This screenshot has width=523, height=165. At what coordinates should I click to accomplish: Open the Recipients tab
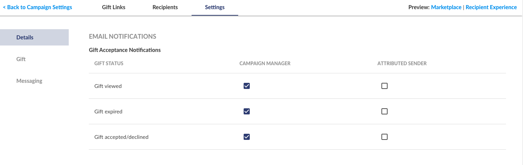[165, 7]
